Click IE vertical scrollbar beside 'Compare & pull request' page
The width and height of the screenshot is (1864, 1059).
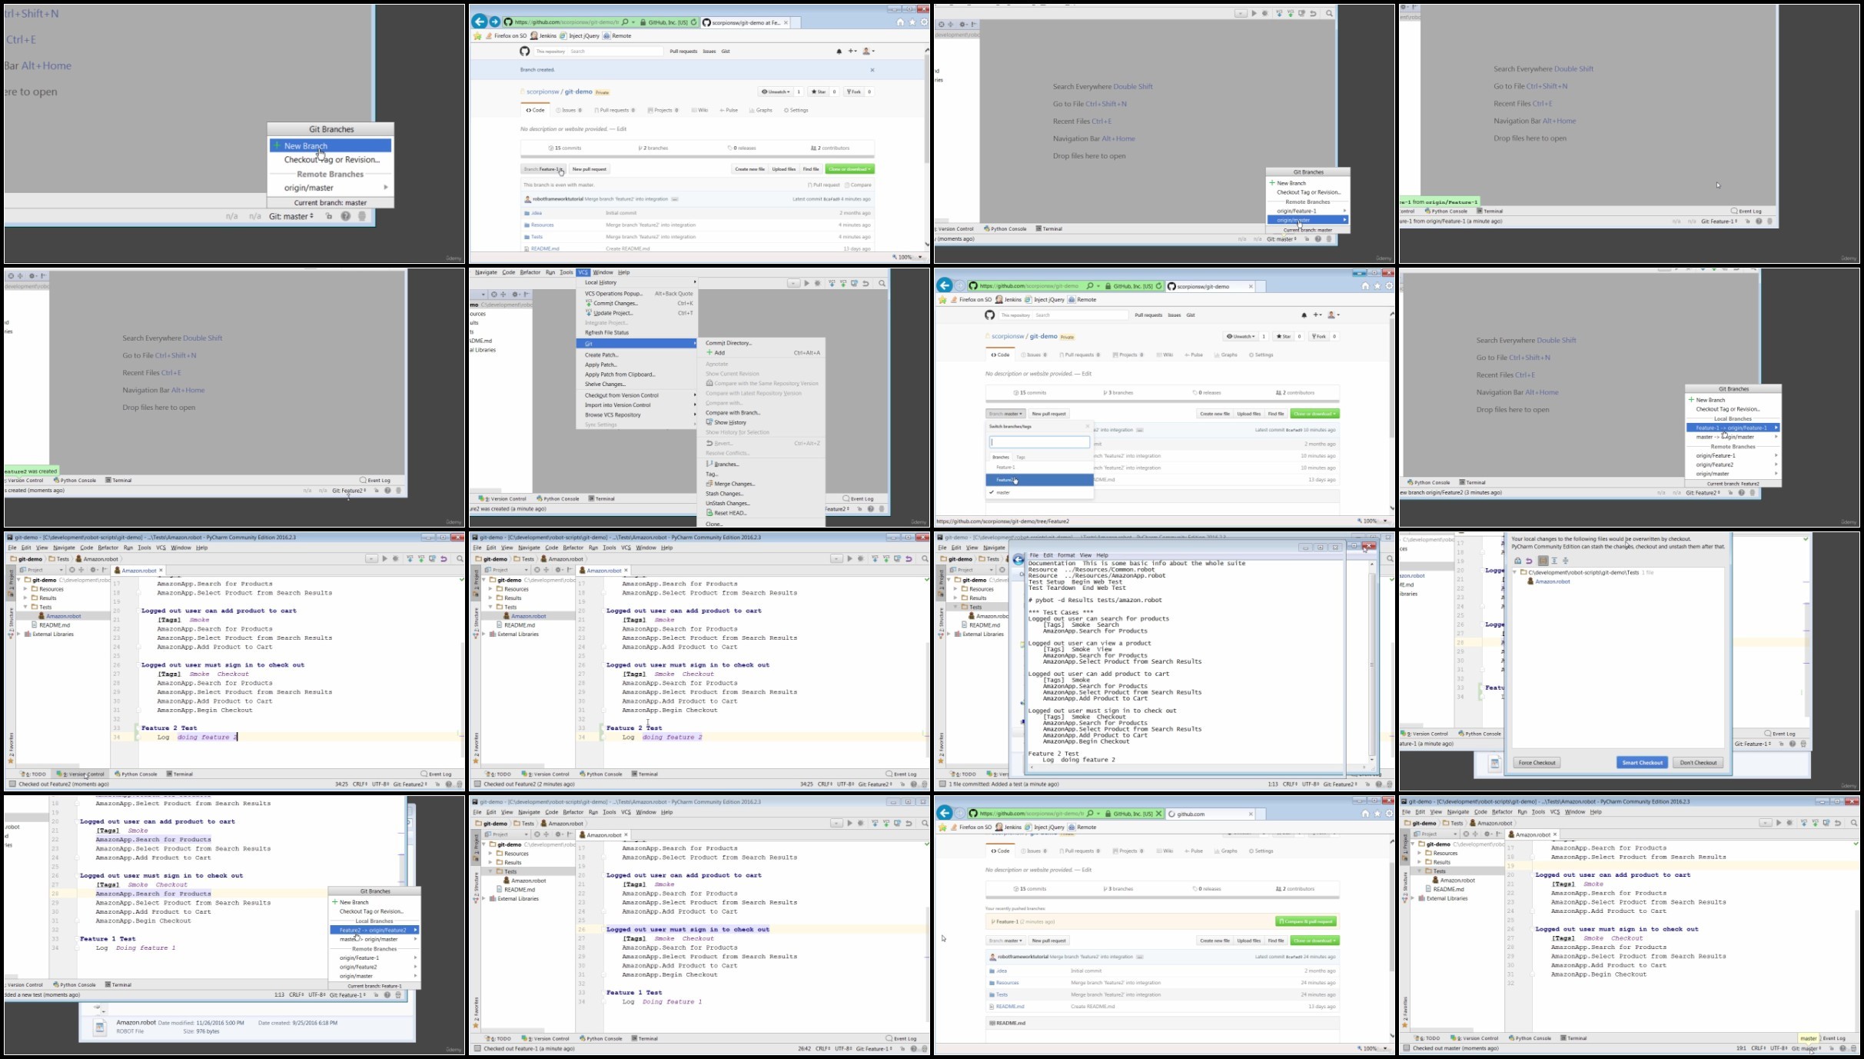click(1391, 940)
